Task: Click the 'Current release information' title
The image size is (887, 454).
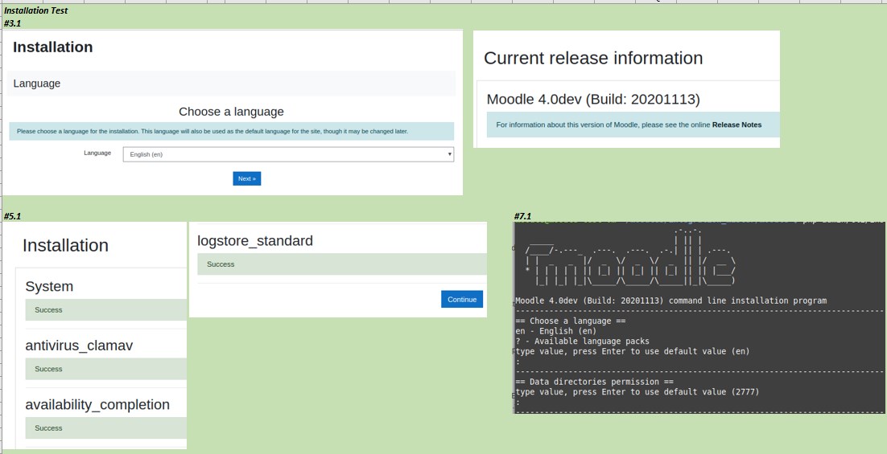Action: (593, 58)
